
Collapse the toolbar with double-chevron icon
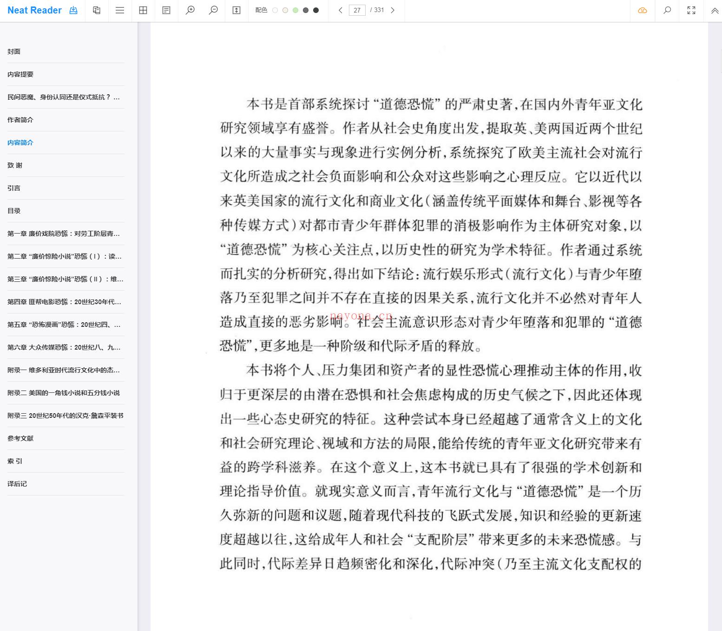click(x=715, y=10)
